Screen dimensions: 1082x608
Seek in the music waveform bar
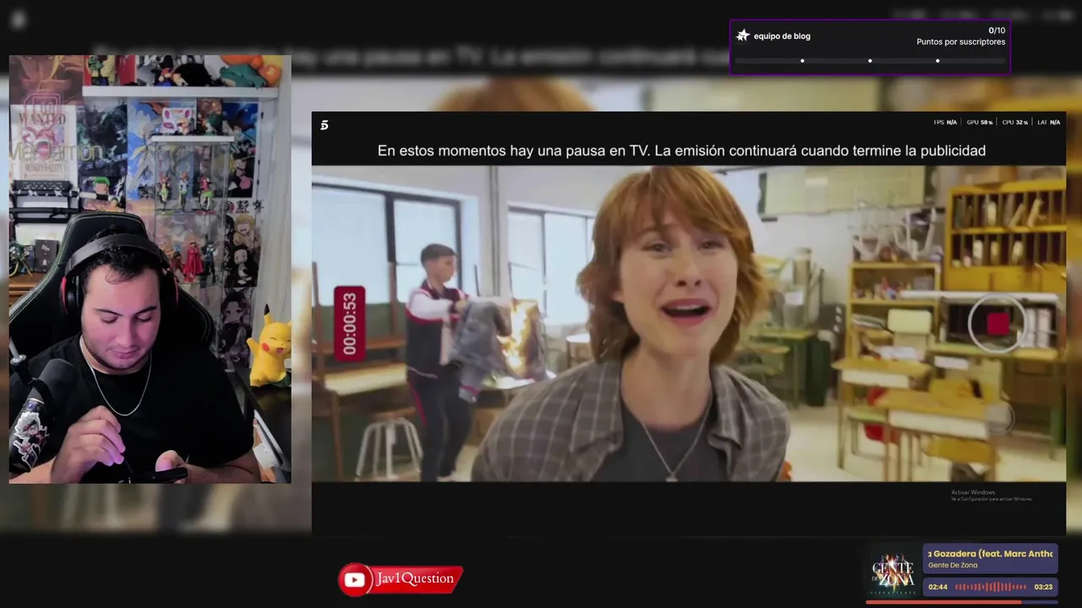click(x=991, y=587)
